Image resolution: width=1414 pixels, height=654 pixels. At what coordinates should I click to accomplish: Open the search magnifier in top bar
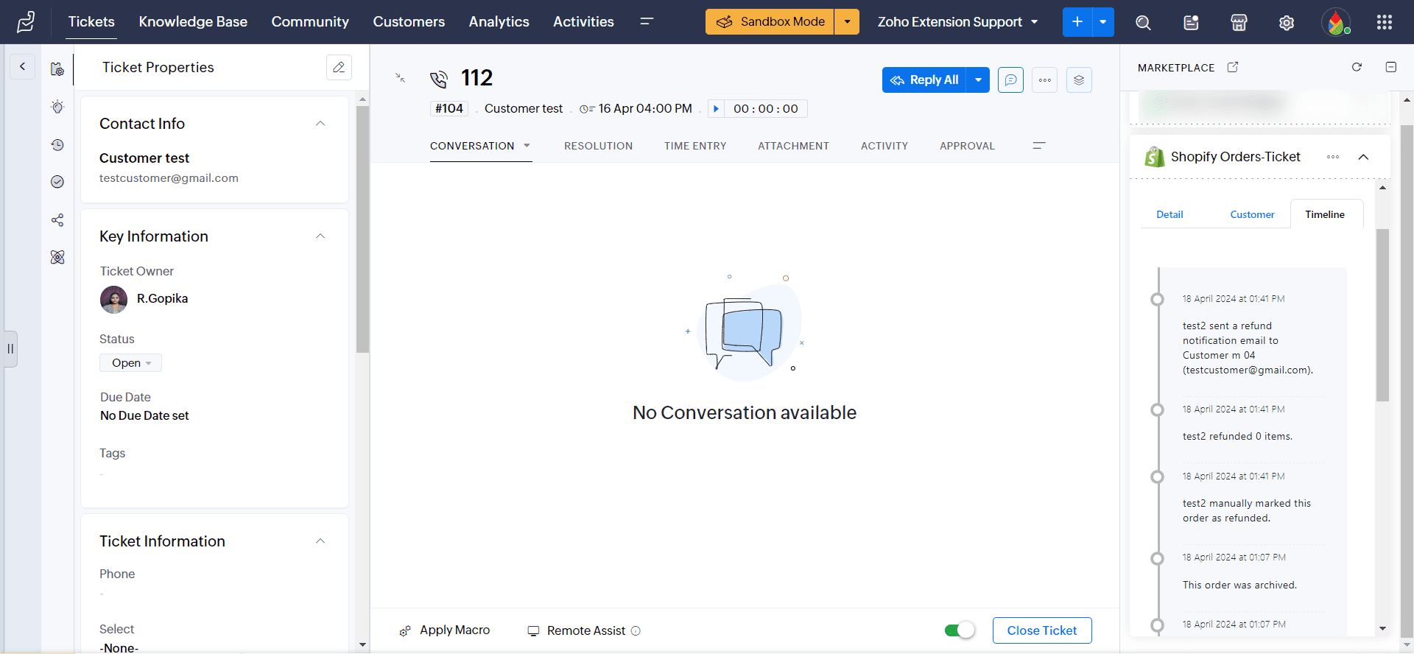tap(1143, 22)
